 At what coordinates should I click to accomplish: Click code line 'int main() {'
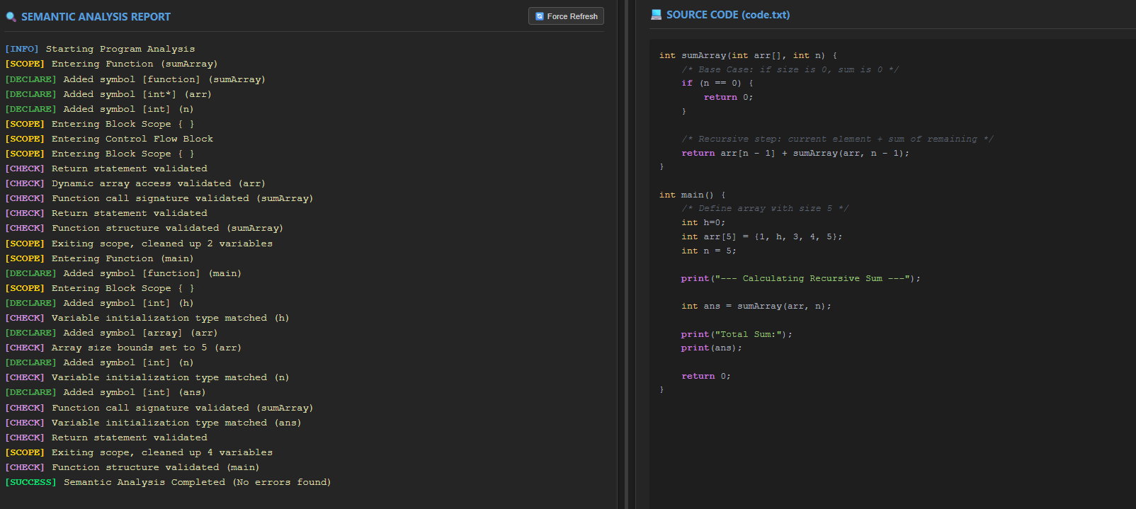click(x=693, y=195)
